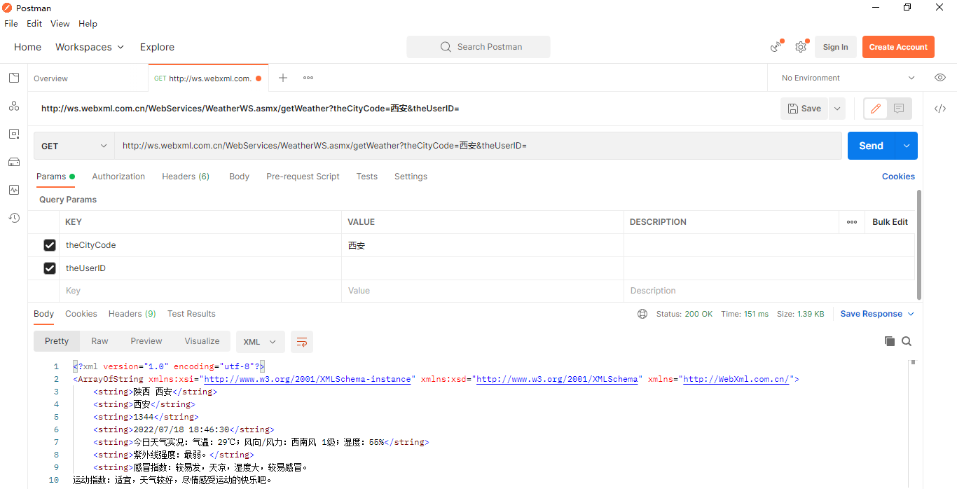Click the Search Postman field
Image resolution: width=957 pixels, height=489 pixels.
pyautogui.click(x=478, y=47)
